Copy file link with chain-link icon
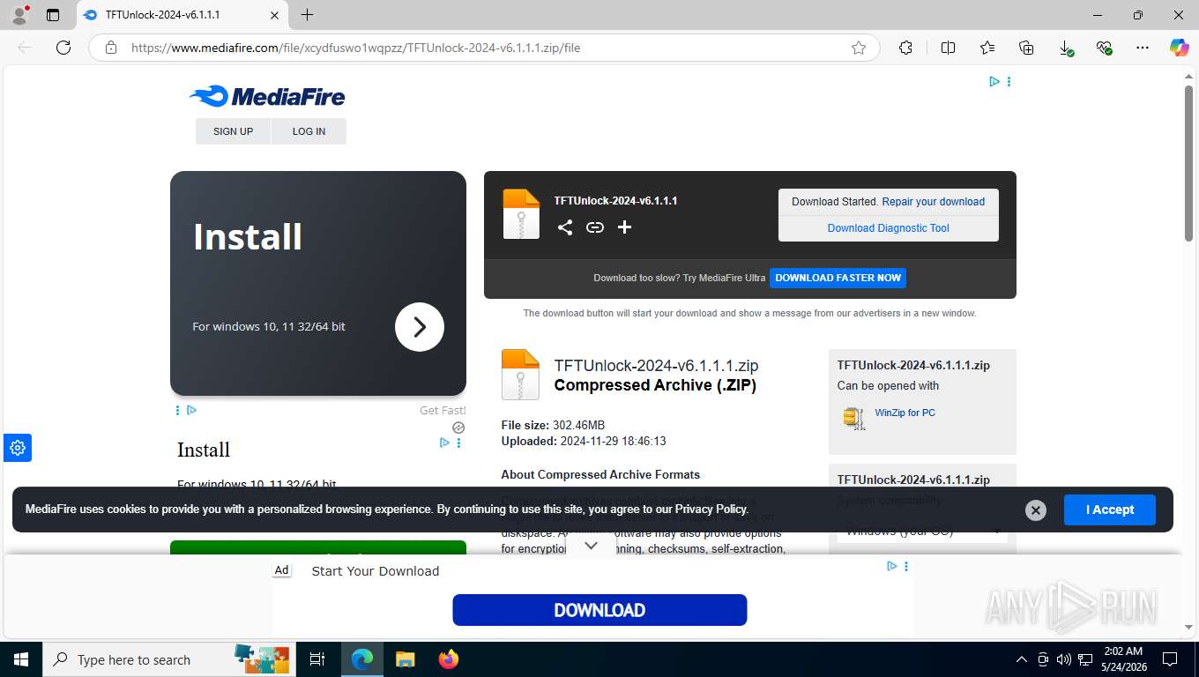This screenshot has width=1199, height=677. point(595,227)
